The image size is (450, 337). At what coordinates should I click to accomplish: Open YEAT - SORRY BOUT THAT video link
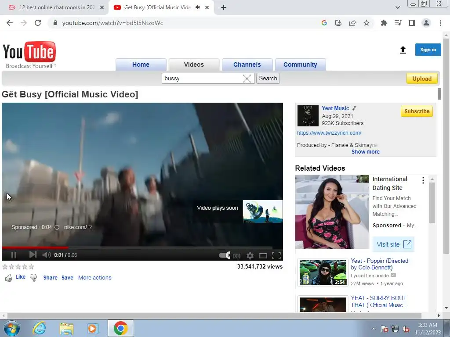[379, 302]
